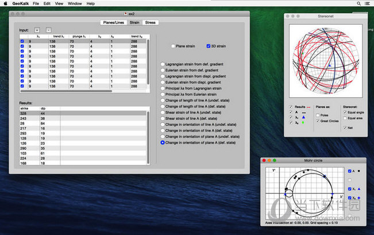Click the black dashed A line symbol in Stereonet

304,113
